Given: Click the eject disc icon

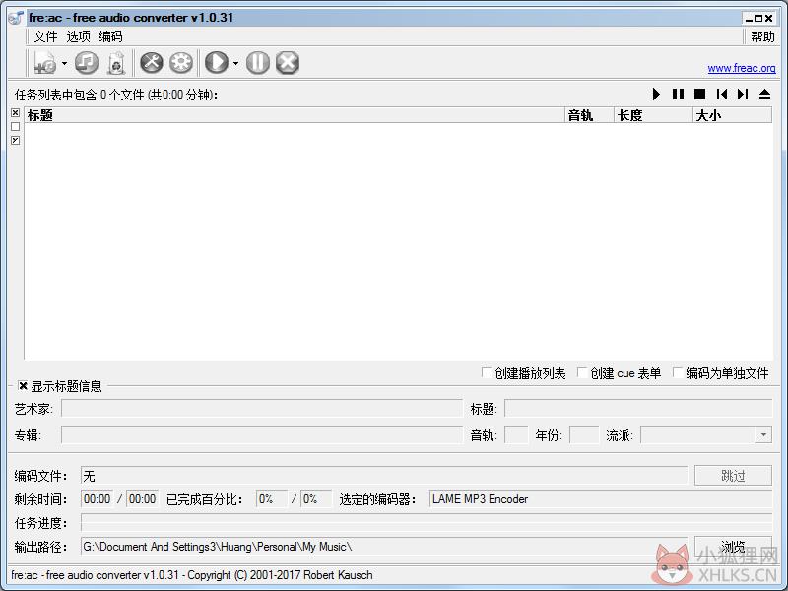Looking at the screenshot, I should tap(765, 94).
